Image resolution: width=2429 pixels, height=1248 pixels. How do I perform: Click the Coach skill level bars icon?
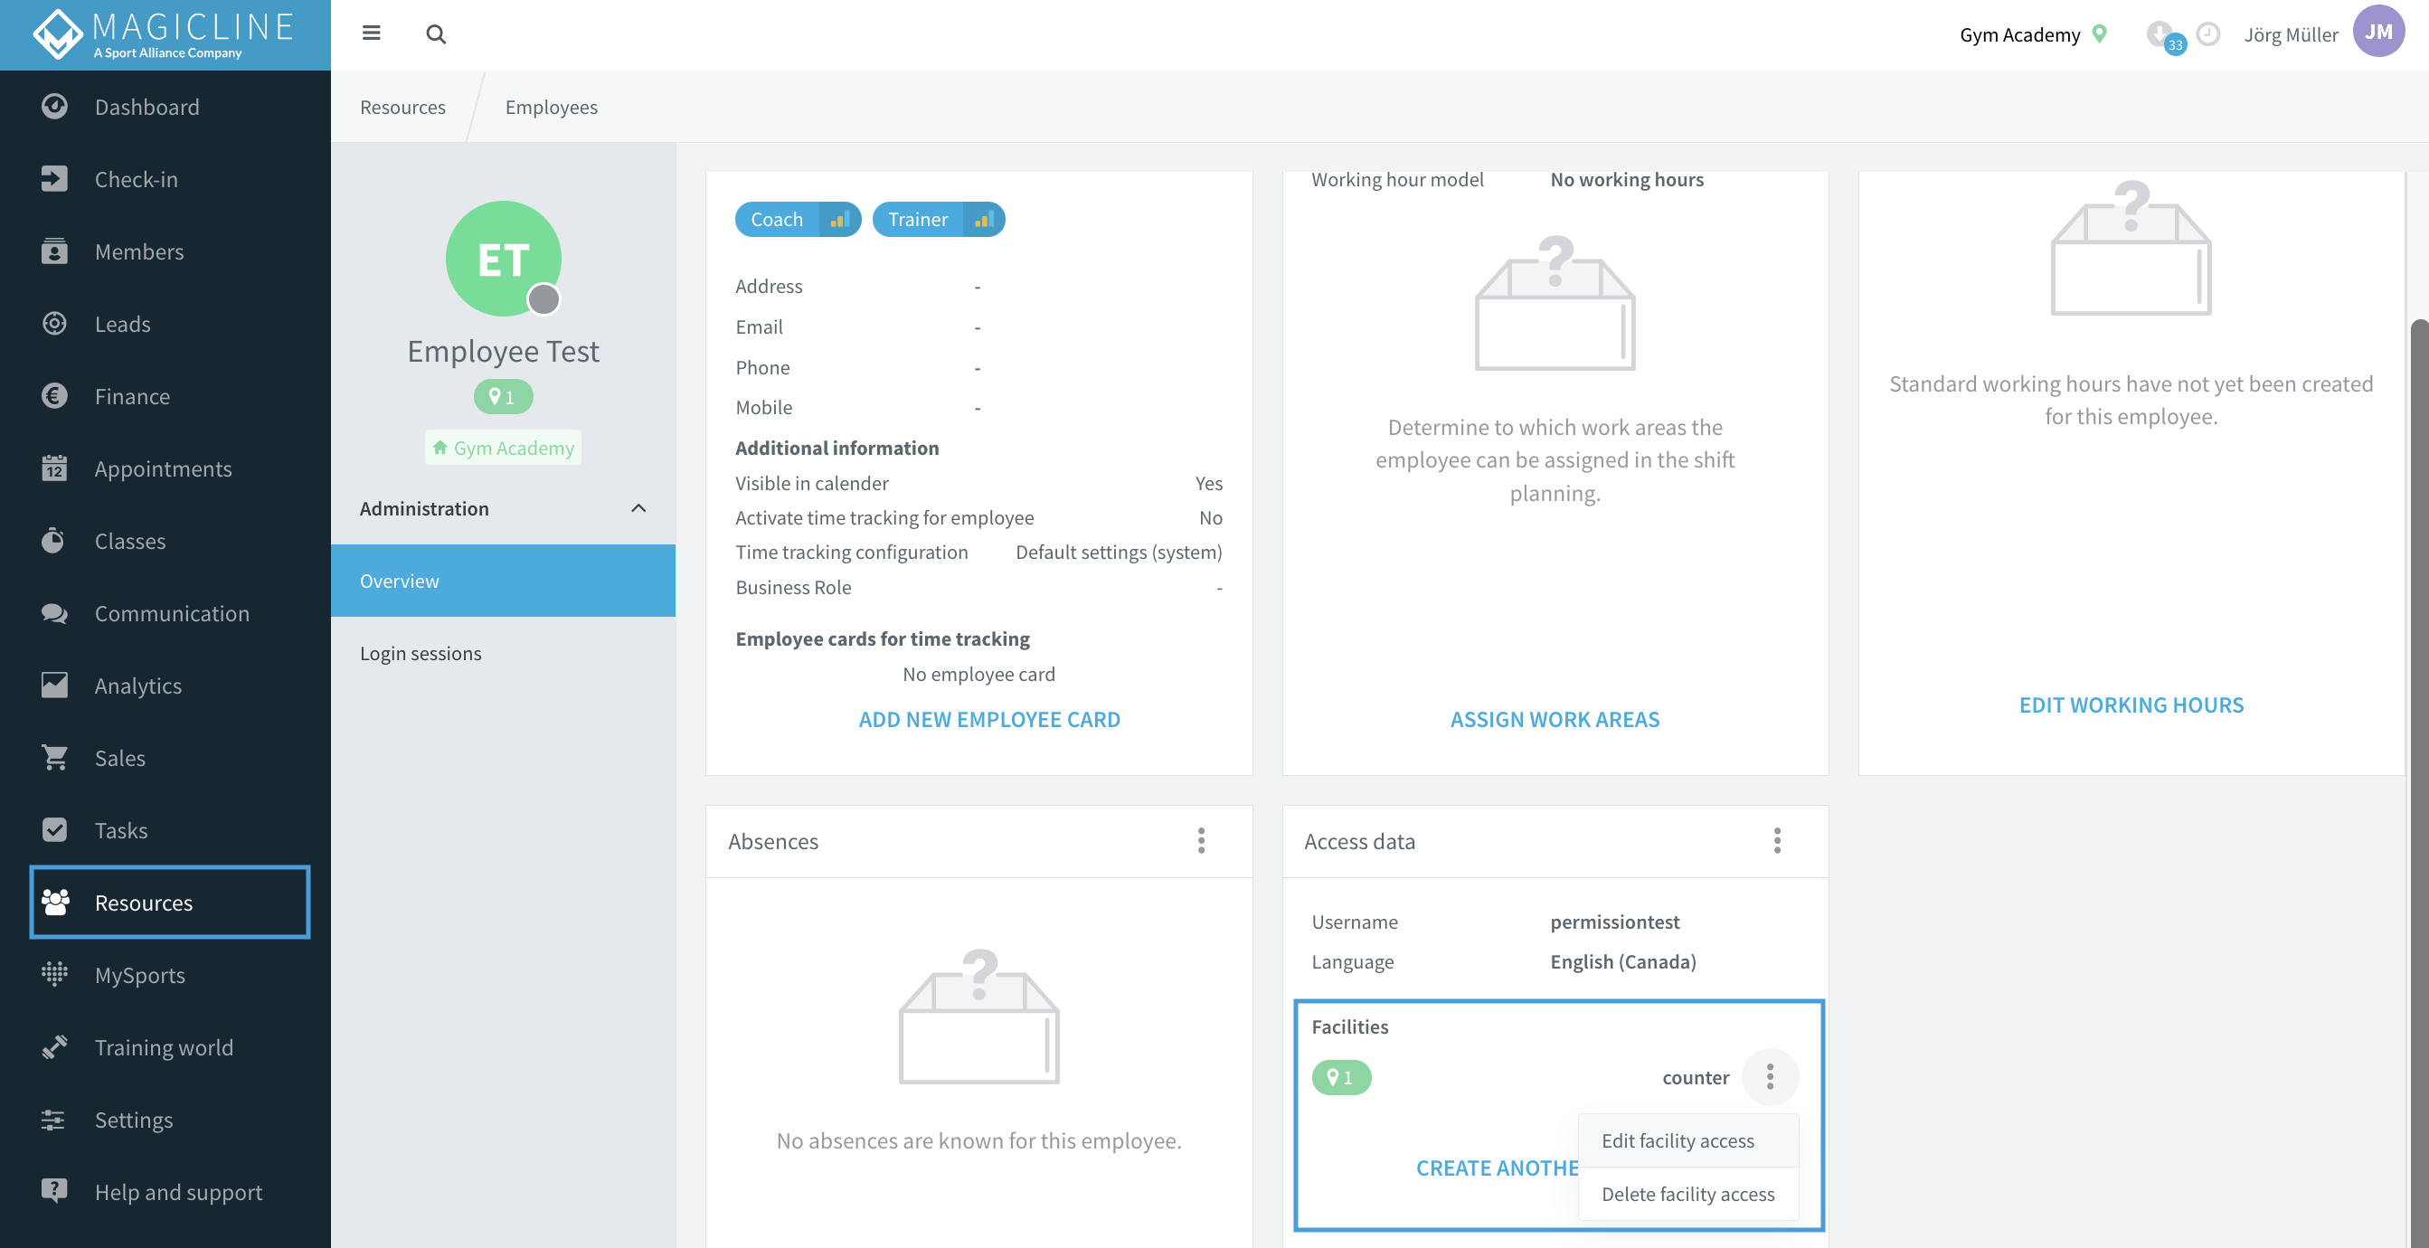tap(839, 220)
